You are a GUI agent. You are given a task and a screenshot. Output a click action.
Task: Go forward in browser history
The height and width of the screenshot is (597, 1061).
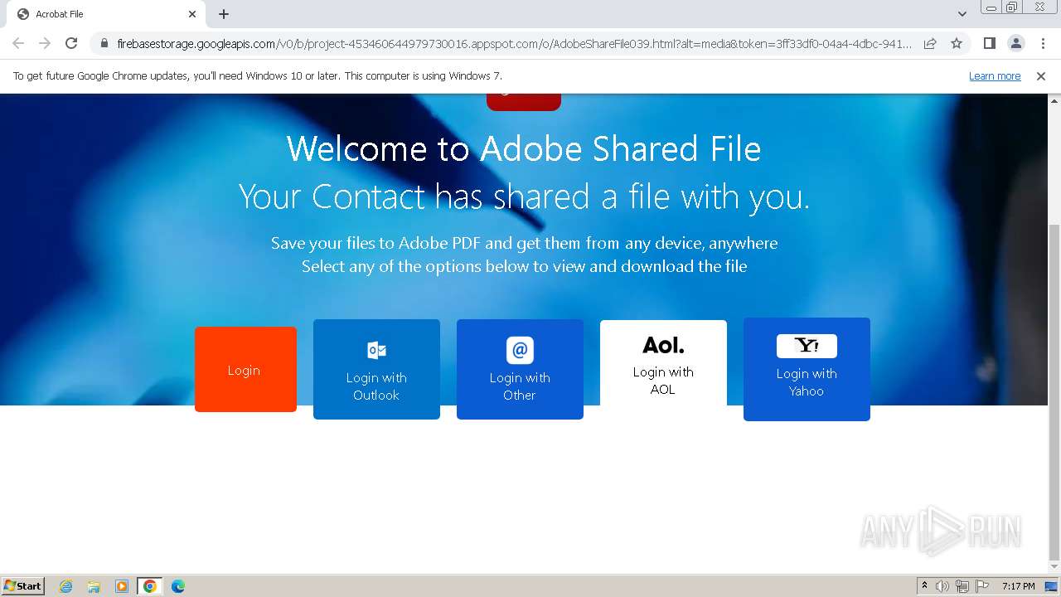(x=45, y=43)
